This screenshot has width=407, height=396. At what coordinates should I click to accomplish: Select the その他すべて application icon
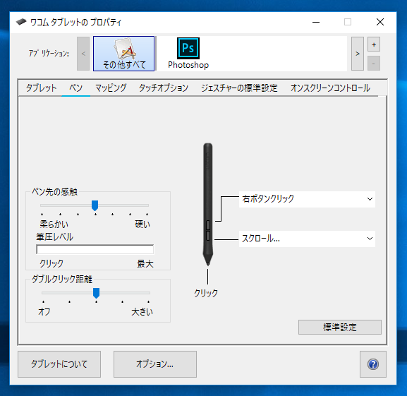124,54
